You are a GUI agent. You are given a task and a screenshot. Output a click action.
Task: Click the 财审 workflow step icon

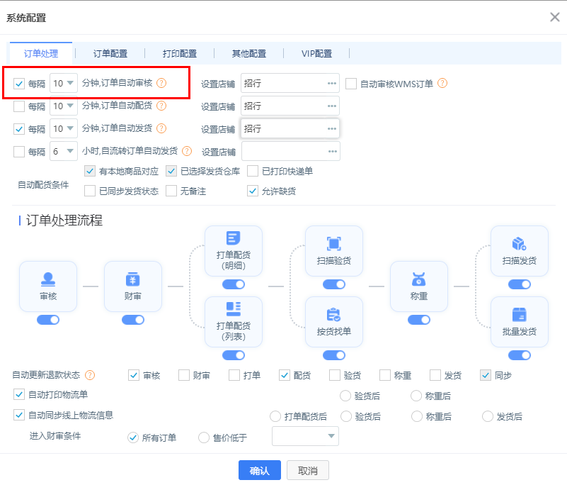coord(132,279)
